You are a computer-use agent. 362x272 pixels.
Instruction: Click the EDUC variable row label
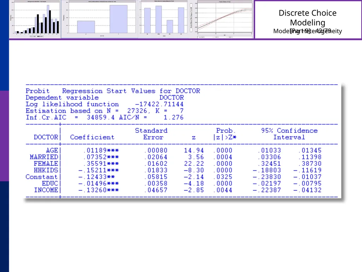click(x=50, y=183)
